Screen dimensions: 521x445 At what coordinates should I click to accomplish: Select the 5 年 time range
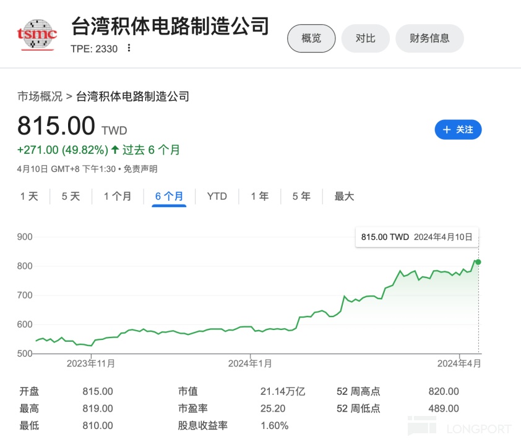(301, 197)
